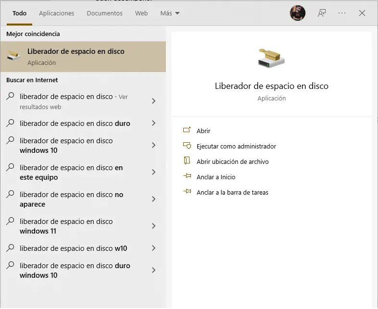Expand arrow for duro windows 10 suggestion
This screenshot has height=309, width=378.
[x=153, y=270]
